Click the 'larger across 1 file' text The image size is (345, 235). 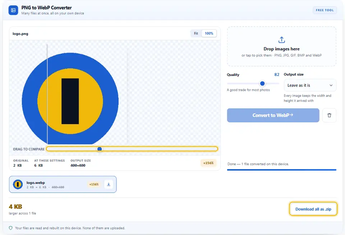[22, 213]
